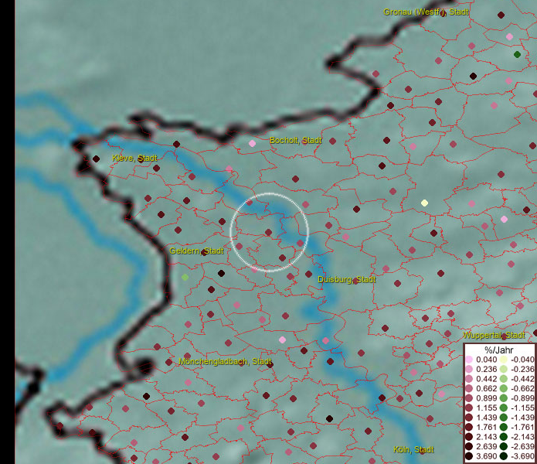Pick the darkest legend swatch for 3.690

[x=469, y=456]
